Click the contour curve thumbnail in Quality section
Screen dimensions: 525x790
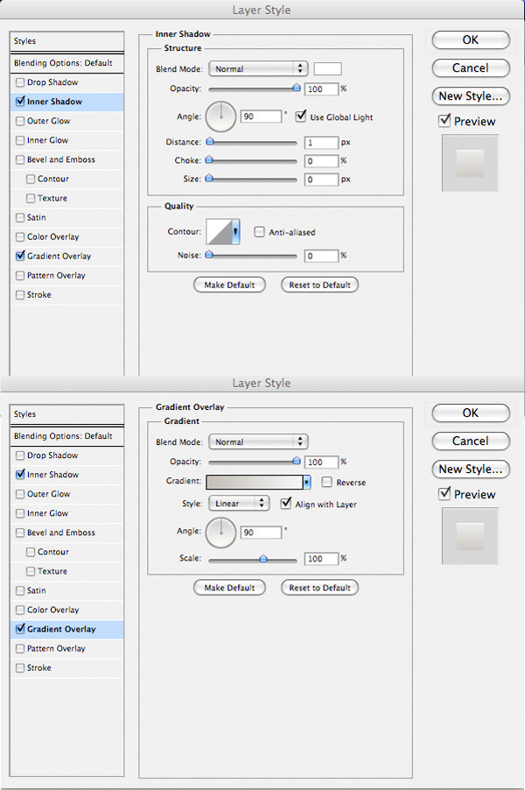[x=219, y=231]
